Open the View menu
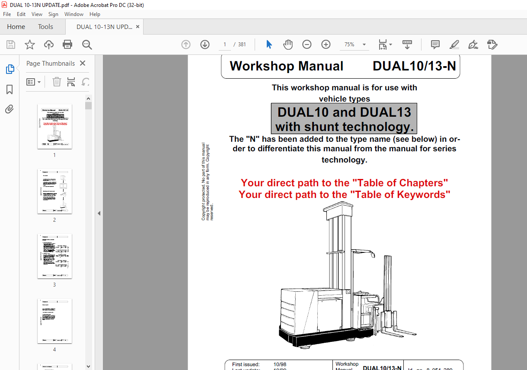Screen dimensions: 527x370 37,14
